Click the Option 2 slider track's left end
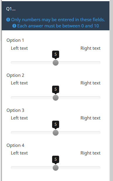 12,98
